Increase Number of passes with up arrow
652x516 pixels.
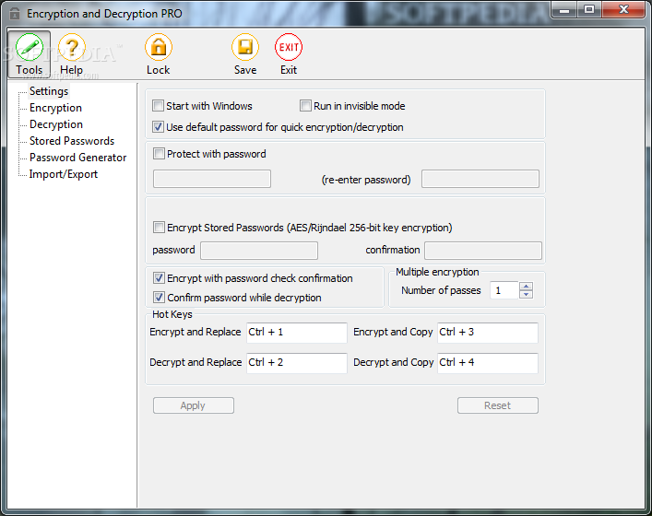(x=527, y=287)
